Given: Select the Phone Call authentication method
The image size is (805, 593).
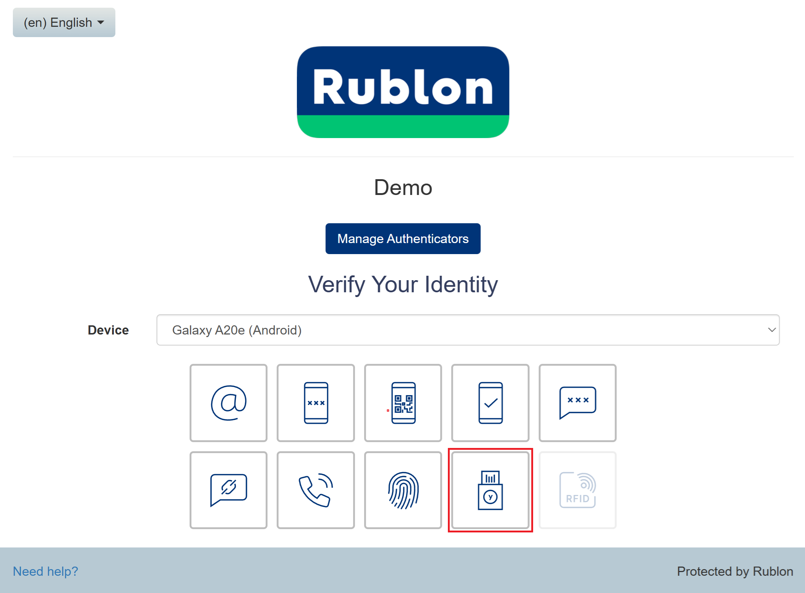Looking at the screenshot, I should click(x=316, y=490).
